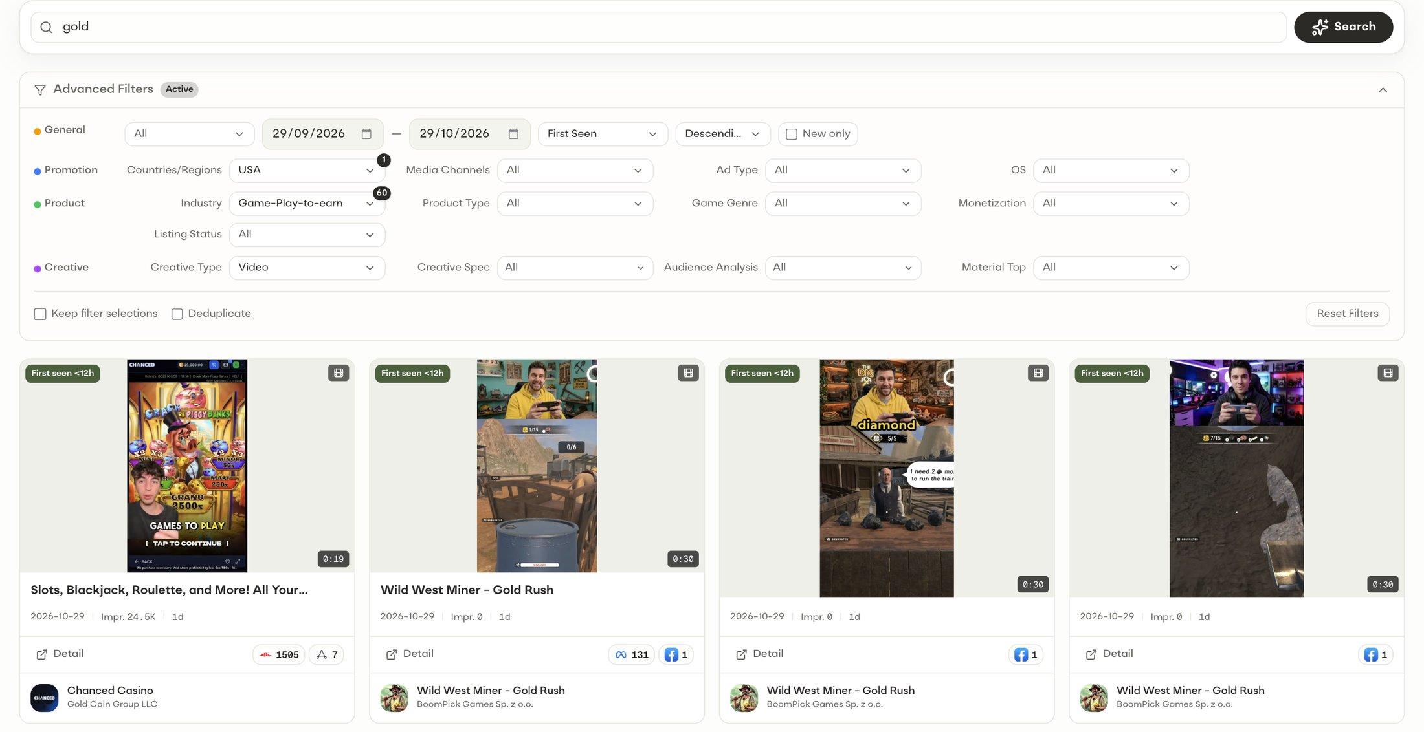Open the Descending order dropdown

[x=722, y=134]
